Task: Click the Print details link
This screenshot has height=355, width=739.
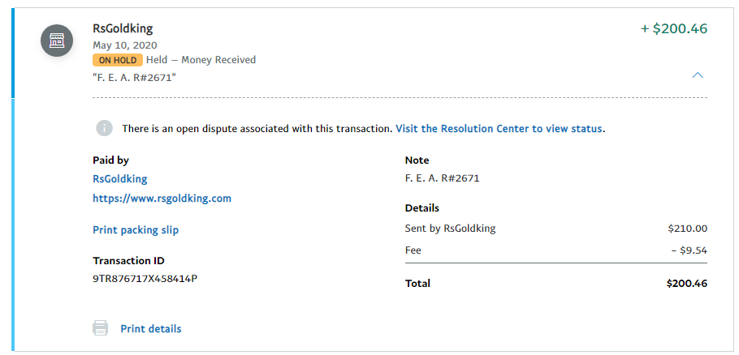Action: click(x=151, y=329)
